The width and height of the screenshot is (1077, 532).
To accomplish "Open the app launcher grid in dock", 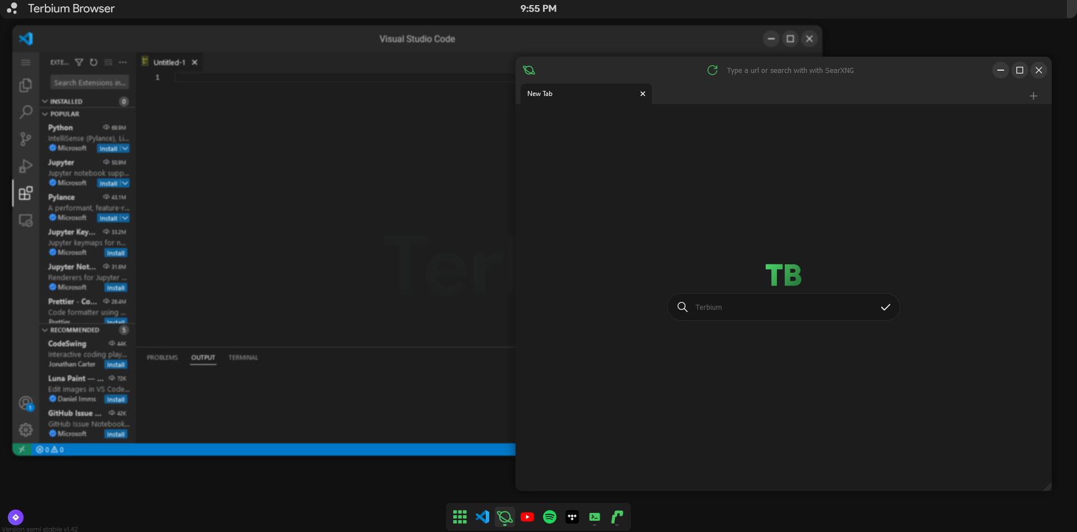I will (x=460, y=517).
